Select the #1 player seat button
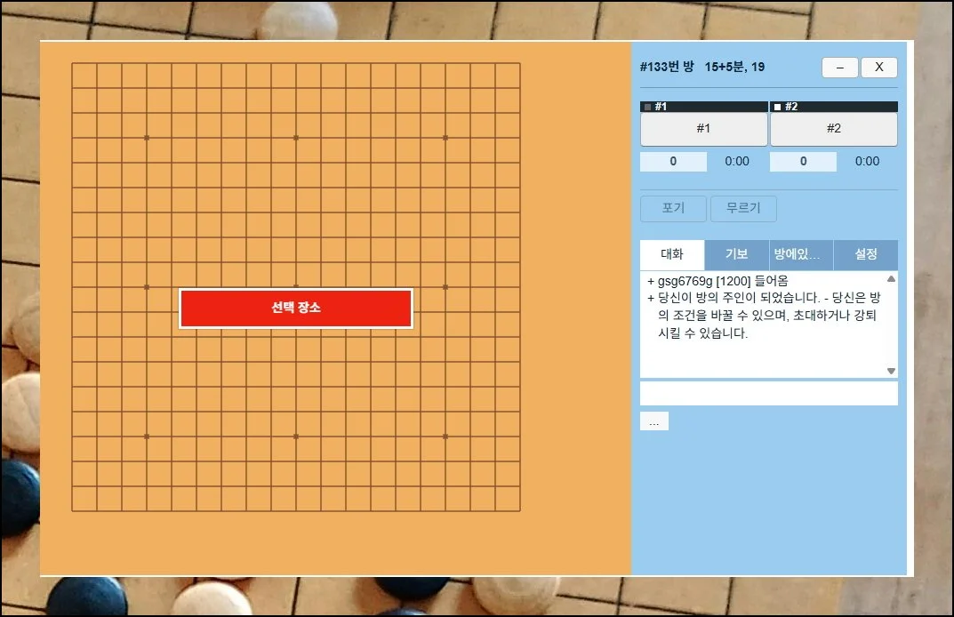Screen dimensions: 954x617 click(703, 129)
